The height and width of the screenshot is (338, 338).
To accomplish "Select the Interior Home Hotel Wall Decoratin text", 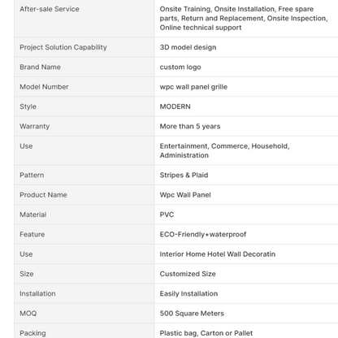I will 218,254.
